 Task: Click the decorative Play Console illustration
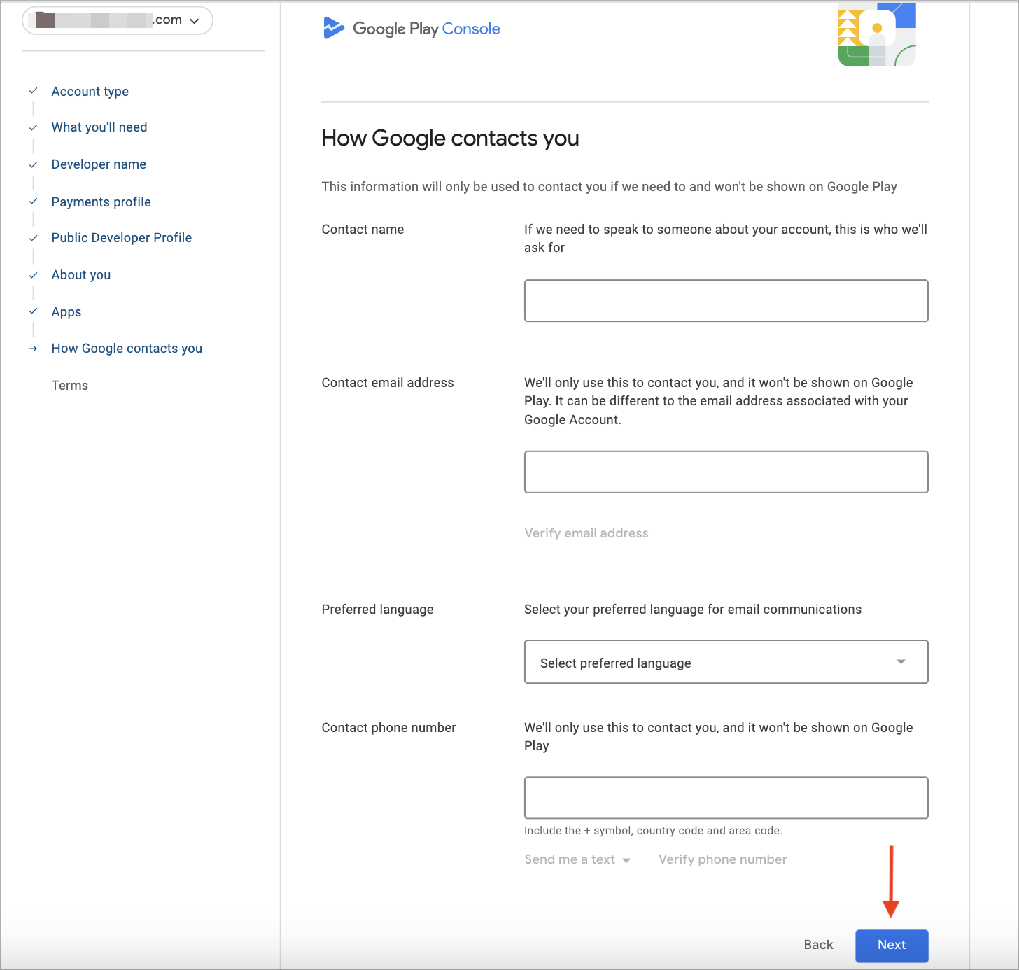877,34
